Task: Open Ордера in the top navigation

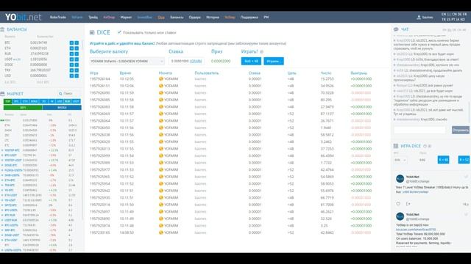Action: point(194,18)
